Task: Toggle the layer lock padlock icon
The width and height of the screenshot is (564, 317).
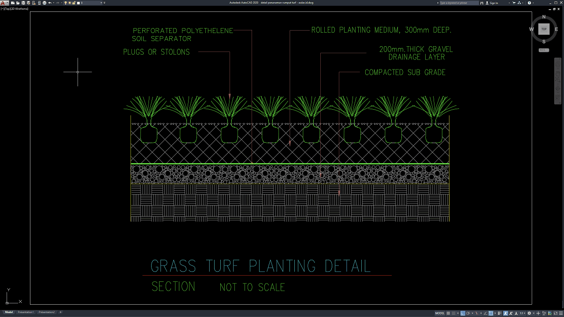Action: coord(74,3)
